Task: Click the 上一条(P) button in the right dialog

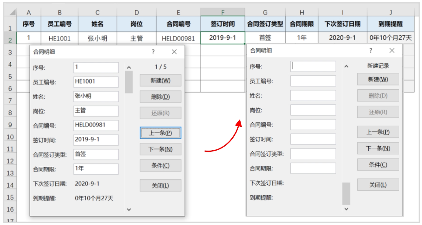Action: tap(378, 132)
